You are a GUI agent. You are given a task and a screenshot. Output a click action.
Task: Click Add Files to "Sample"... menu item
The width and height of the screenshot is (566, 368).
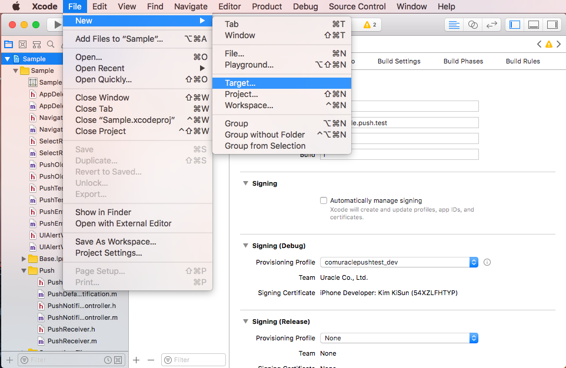click(138, 39)
